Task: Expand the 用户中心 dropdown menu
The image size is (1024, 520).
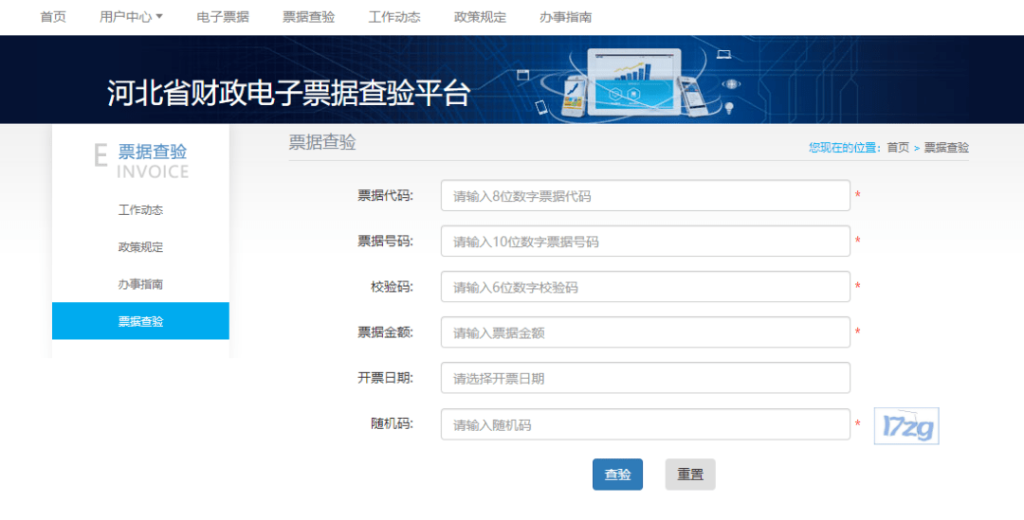Action: coord(131,17)
